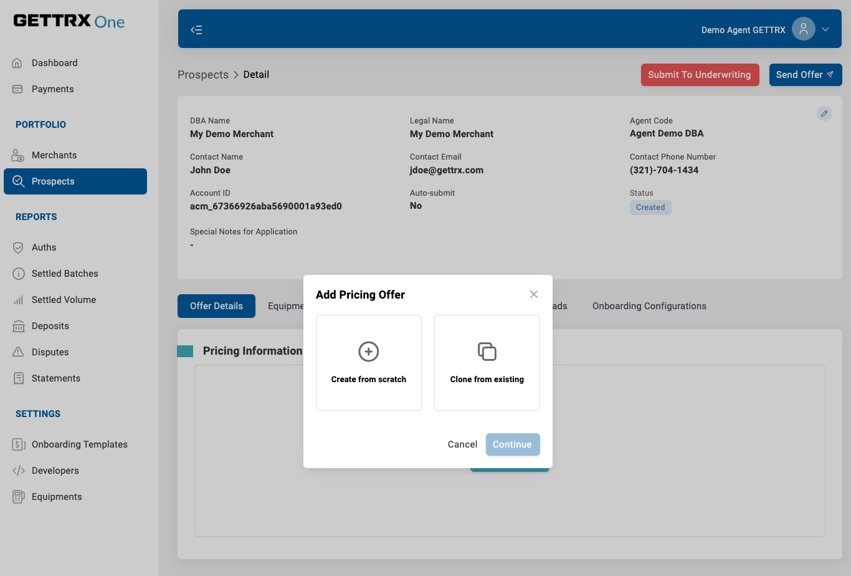The height and width of the screenshot is (576, 851).
Task: Click the Developers code brackets icon
Action: coord(19,471)
